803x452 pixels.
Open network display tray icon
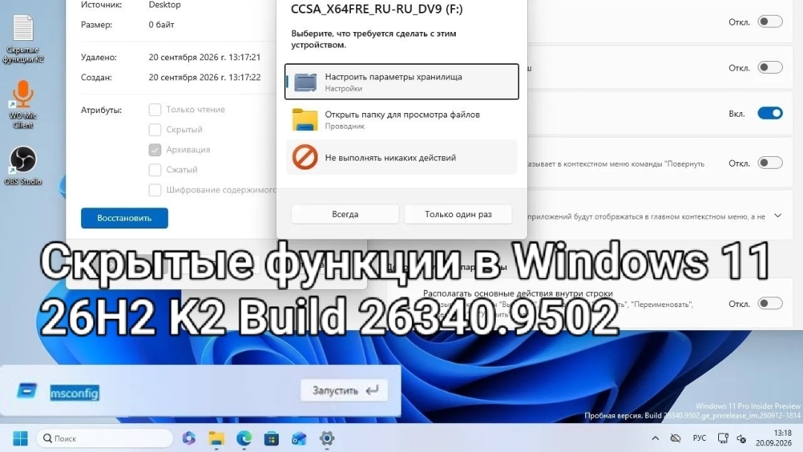[x=723, y=438]
